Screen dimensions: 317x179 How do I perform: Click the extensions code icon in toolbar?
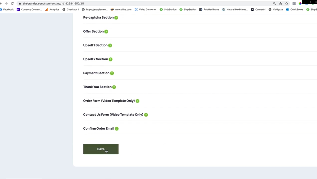(294, 3)
